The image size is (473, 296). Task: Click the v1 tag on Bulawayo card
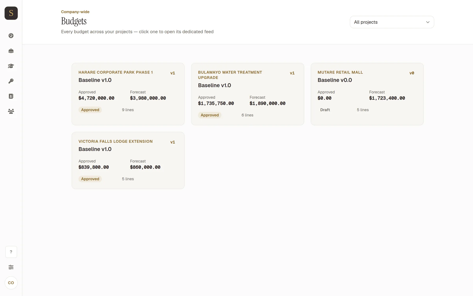[x=292, y=73]
